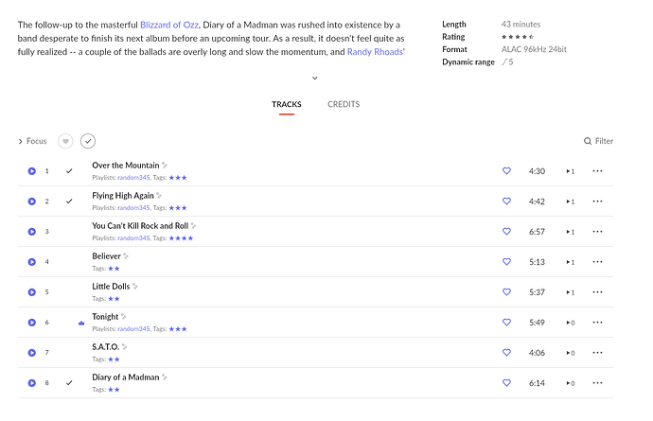This screenshot has width=653, height=421.
Task: Click the small icon beside Tonight title
Action: [123, 317]
